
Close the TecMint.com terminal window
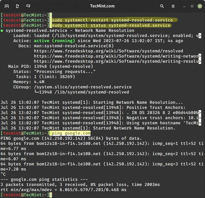(200, 6)
